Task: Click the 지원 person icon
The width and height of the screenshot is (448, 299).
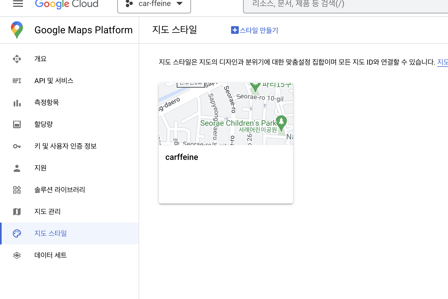Action: tap(17, 168)
